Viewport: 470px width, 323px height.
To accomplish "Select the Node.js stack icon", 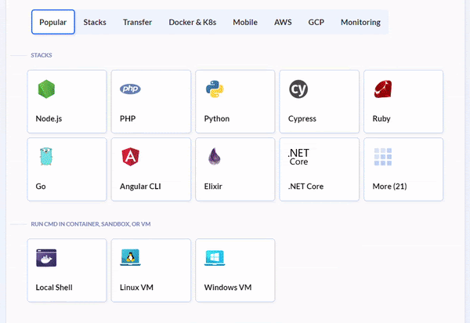I will (x=47, y=89).
